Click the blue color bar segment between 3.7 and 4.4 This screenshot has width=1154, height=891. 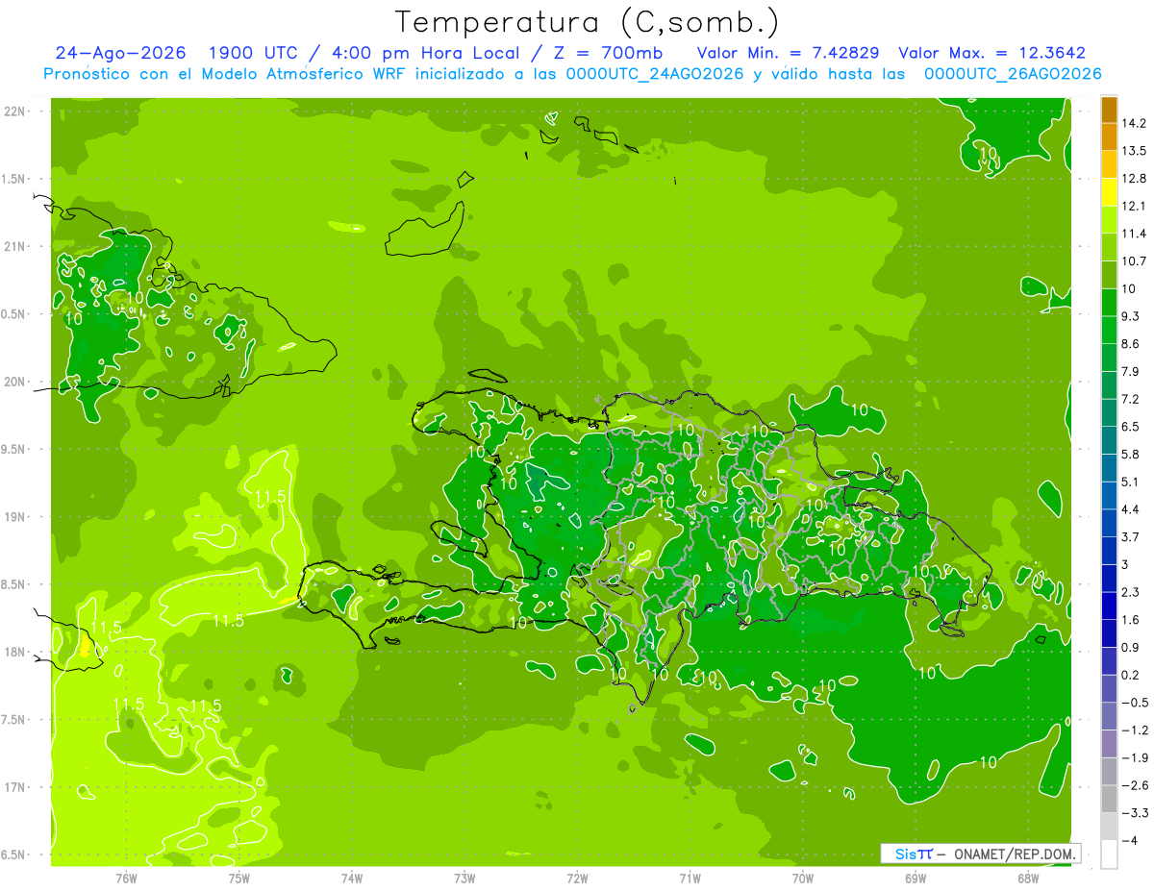click(x=1109, y=523)
